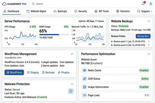Expand the Support dropdown arrow
Image resolution: width=155 pixels, height=103 pixels.
tap(151, 11)
